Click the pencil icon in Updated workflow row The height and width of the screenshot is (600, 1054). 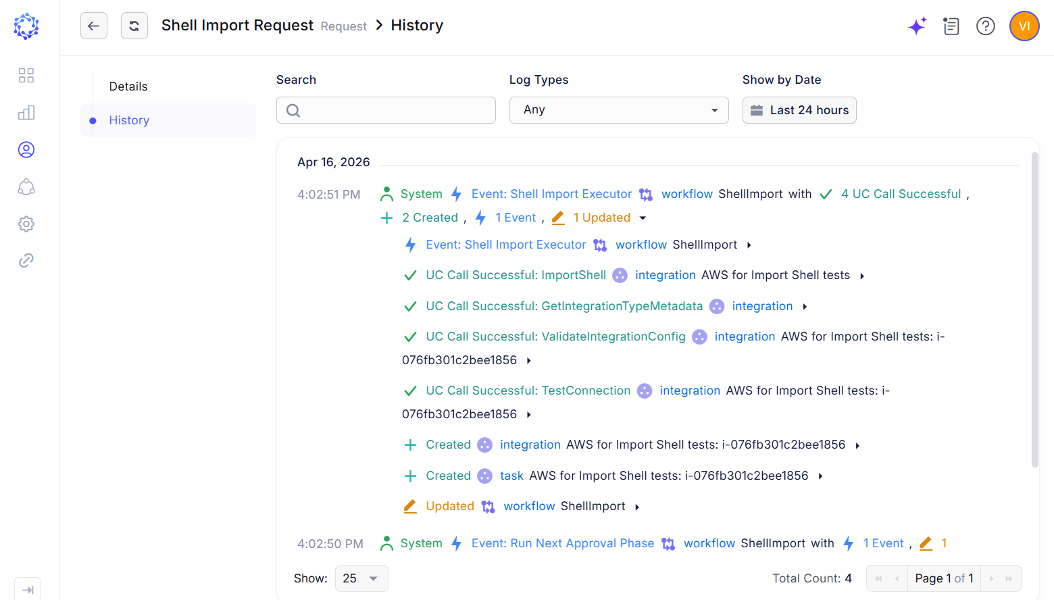[x=410, y=506]
